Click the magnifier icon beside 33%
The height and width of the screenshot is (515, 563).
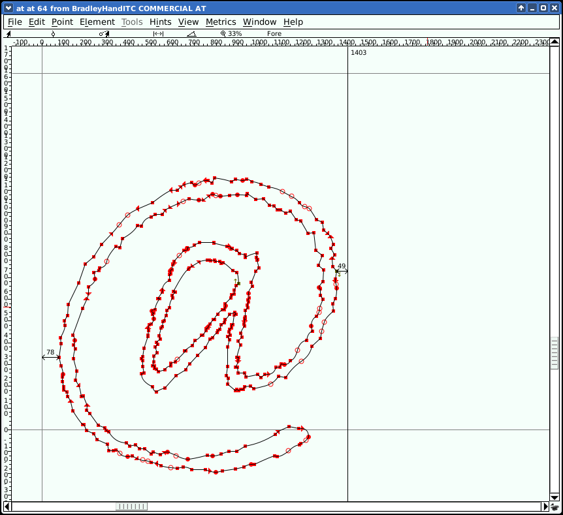pos(223,33)
